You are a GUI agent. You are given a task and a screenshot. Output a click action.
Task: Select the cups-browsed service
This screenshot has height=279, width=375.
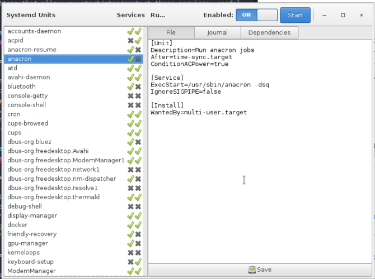click(73, 123)
